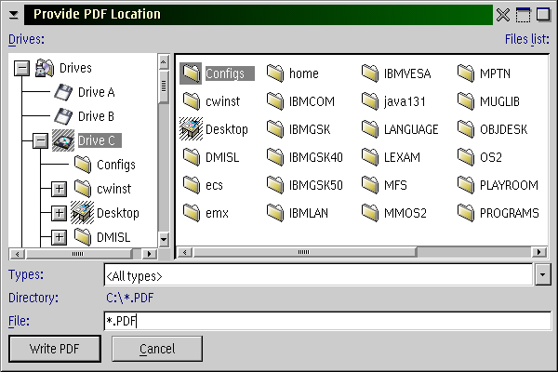Click the Drive C disk icon
558x372 pixels.
tap(64, 140)
